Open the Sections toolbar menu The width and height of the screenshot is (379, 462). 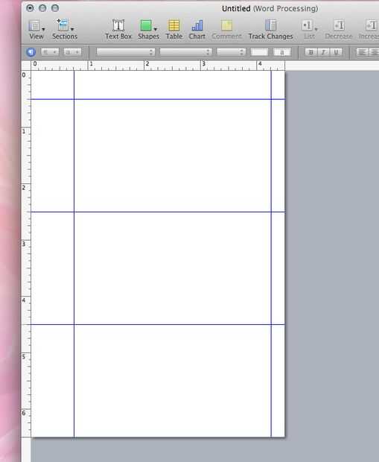(x=65, y=29)
